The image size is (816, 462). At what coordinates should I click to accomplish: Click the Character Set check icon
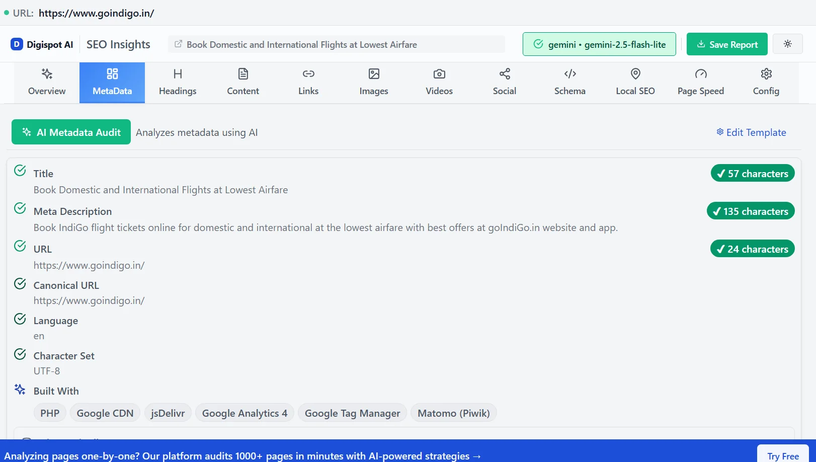click(x=20, y=354)
